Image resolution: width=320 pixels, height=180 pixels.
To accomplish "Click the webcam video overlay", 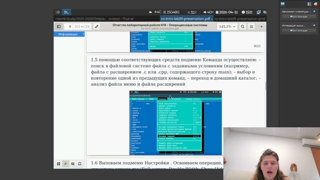I will [271, 153].
